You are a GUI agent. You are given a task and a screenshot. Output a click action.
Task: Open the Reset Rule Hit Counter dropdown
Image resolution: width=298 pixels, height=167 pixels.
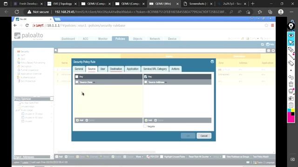200,157
